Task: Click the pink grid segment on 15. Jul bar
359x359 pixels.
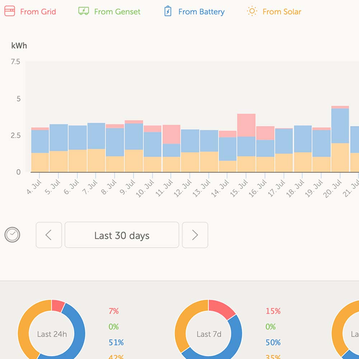Action: pyautogui.click(x=246, y=125)
